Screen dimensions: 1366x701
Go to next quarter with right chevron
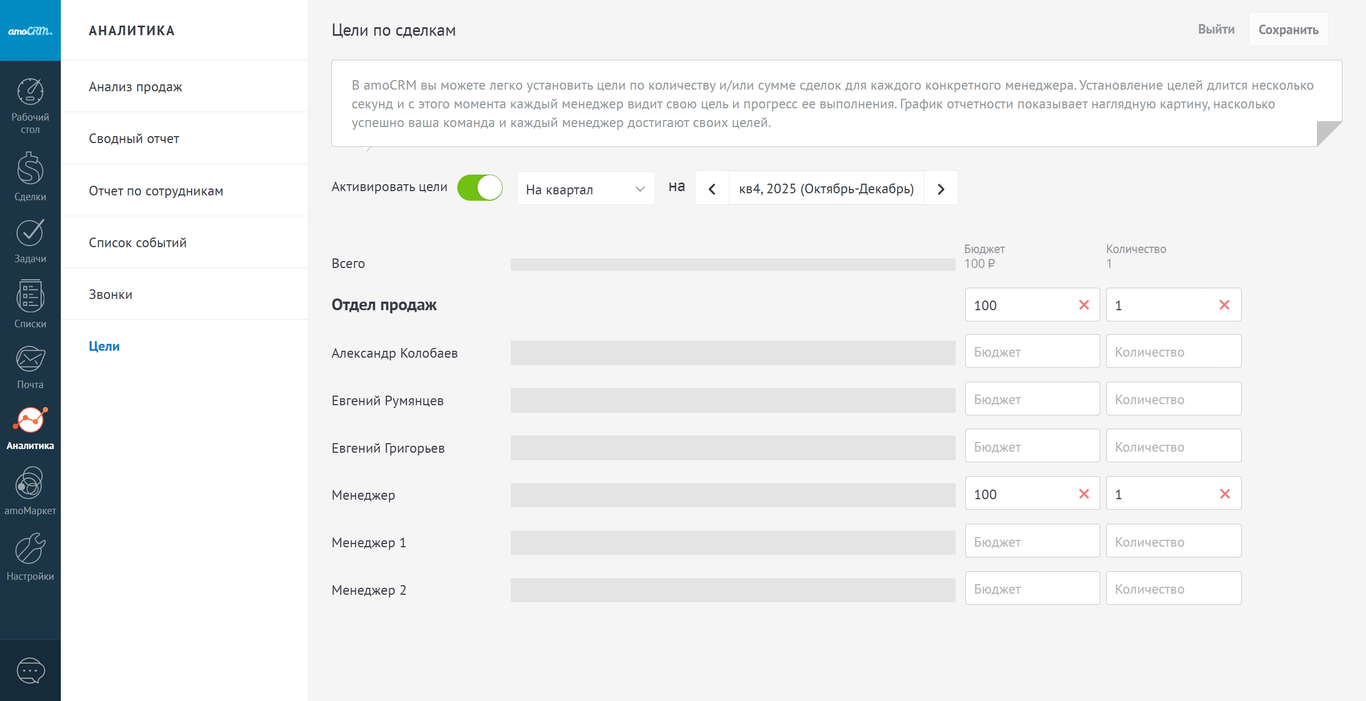point(941,189)
